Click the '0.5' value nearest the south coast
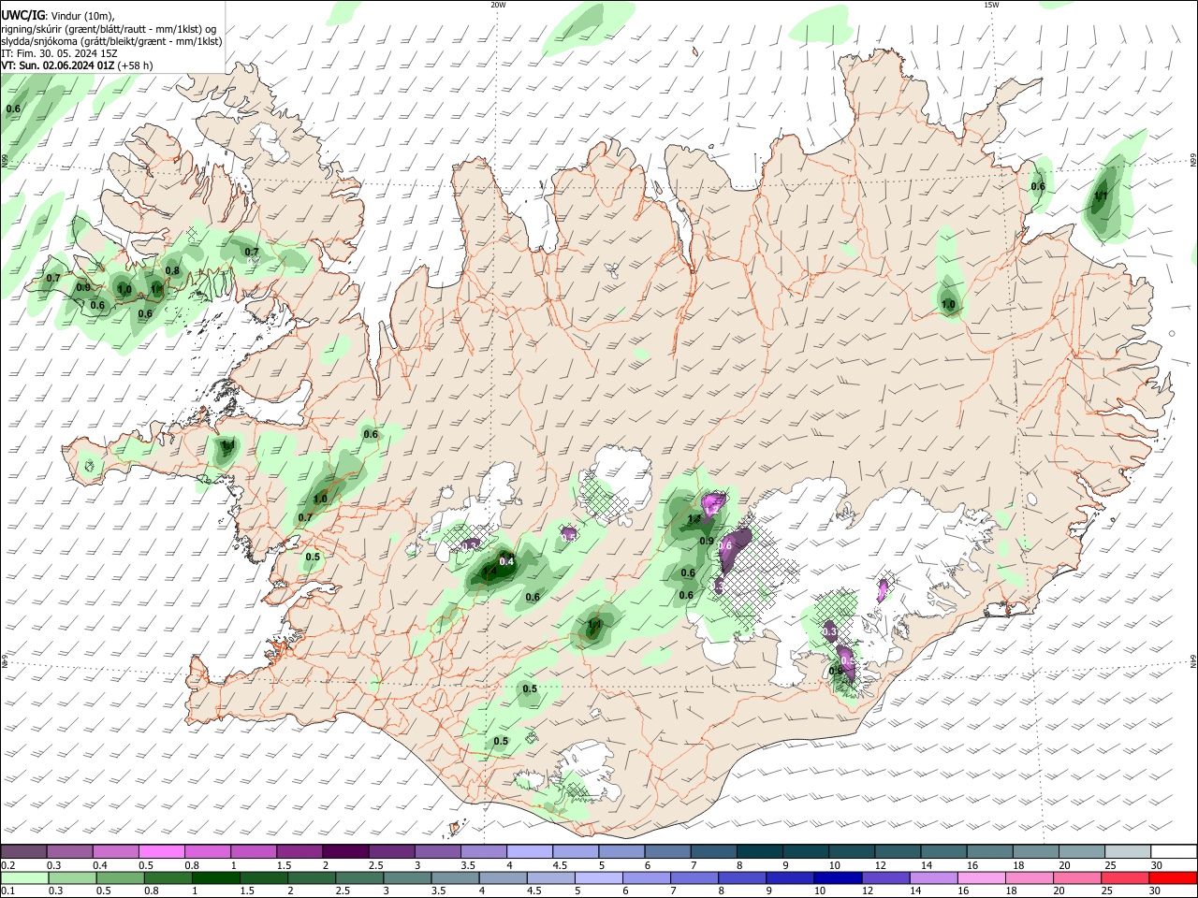Image resolution: width=1198 pixels, height=898 pixels. (501, 741)
